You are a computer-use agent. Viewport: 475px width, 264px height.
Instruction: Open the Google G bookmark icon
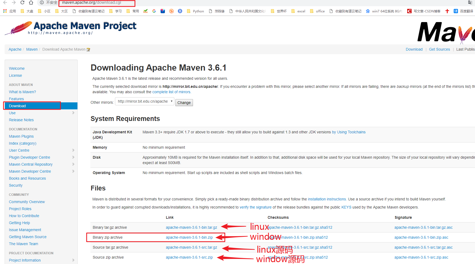click(x=154, y=11)
